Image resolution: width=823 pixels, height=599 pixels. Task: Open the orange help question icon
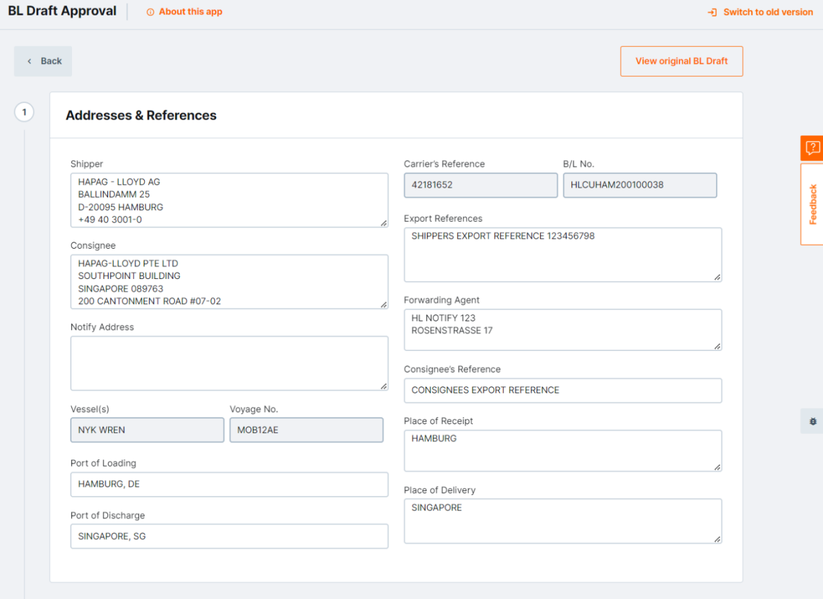point(812,148)
